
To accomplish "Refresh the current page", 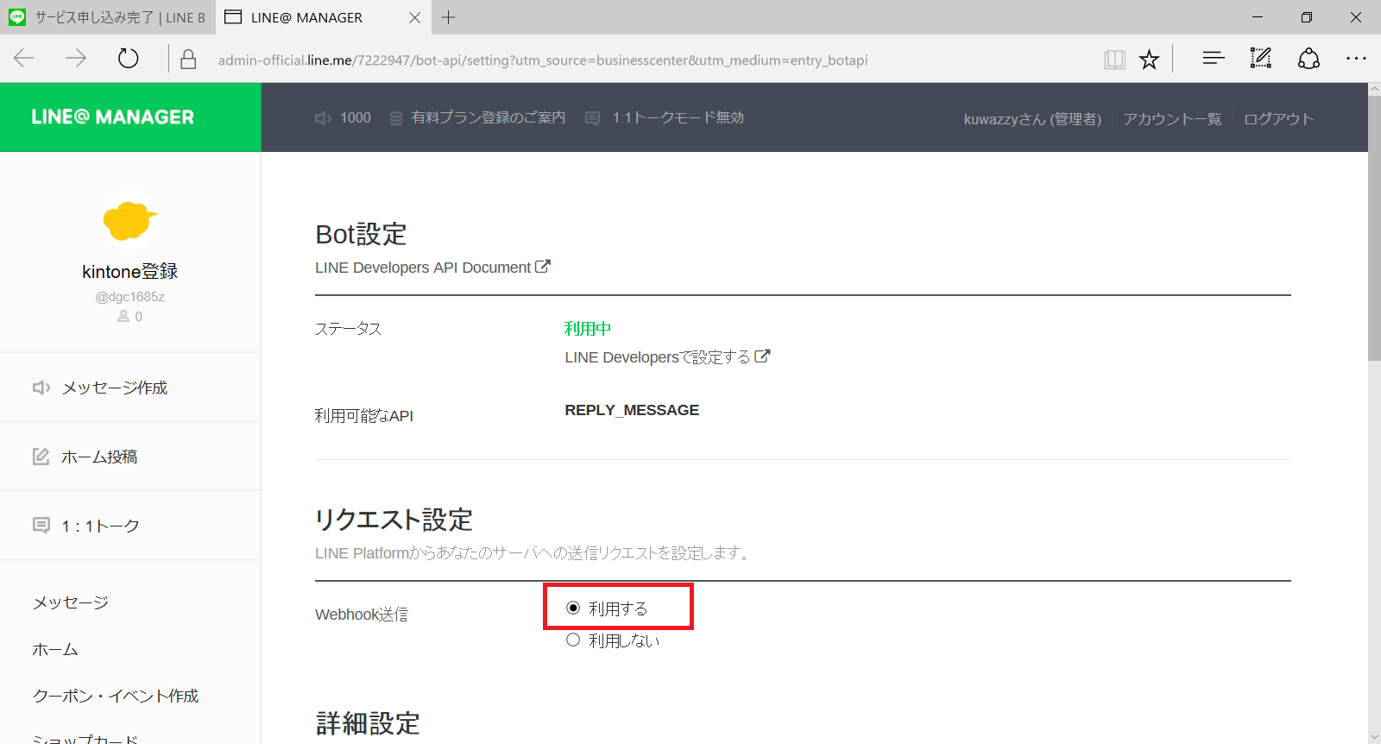I will tap(128, 59).
